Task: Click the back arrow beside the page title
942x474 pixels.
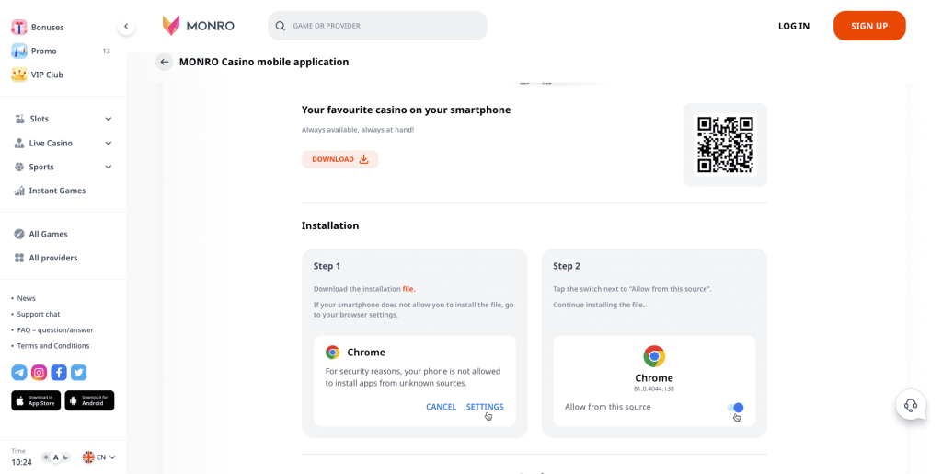Action: (164, 62)
